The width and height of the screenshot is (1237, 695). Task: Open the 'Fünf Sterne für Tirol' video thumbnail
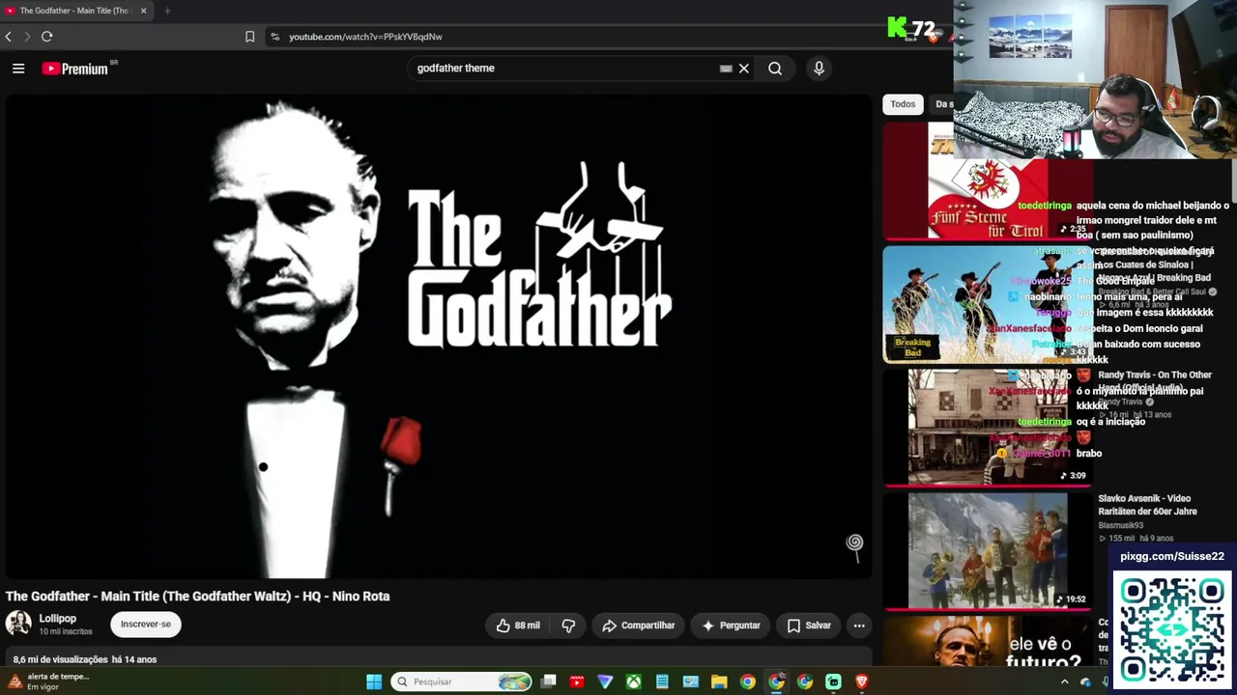click(986, 181)
